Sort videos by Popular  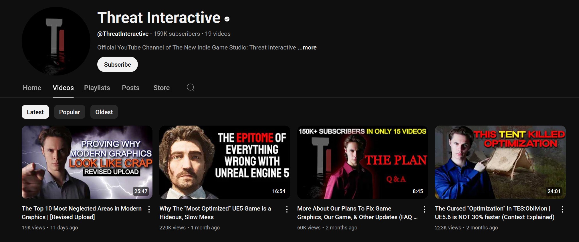tap(70, 112)
